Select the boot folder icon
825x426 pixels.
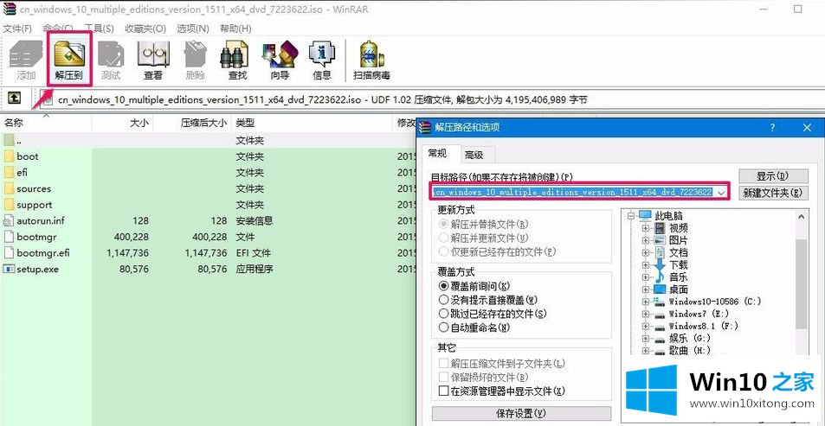click(9, 156)
